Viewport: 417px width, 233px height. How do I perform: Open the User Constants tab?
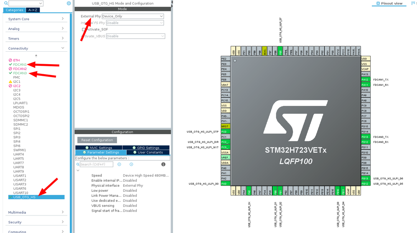pyautogui.click(x=148, y=152)
